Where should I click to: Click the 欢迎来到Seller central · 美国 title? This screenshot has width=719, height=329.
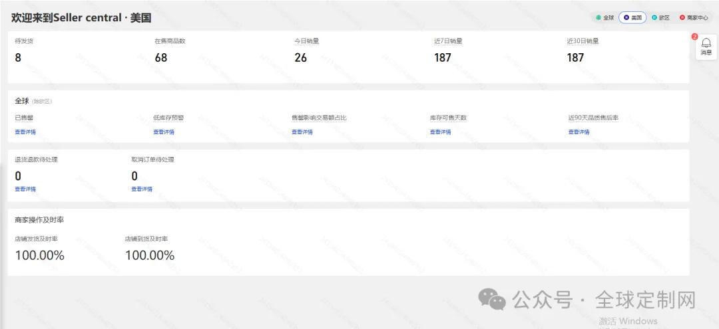(81, 19)
